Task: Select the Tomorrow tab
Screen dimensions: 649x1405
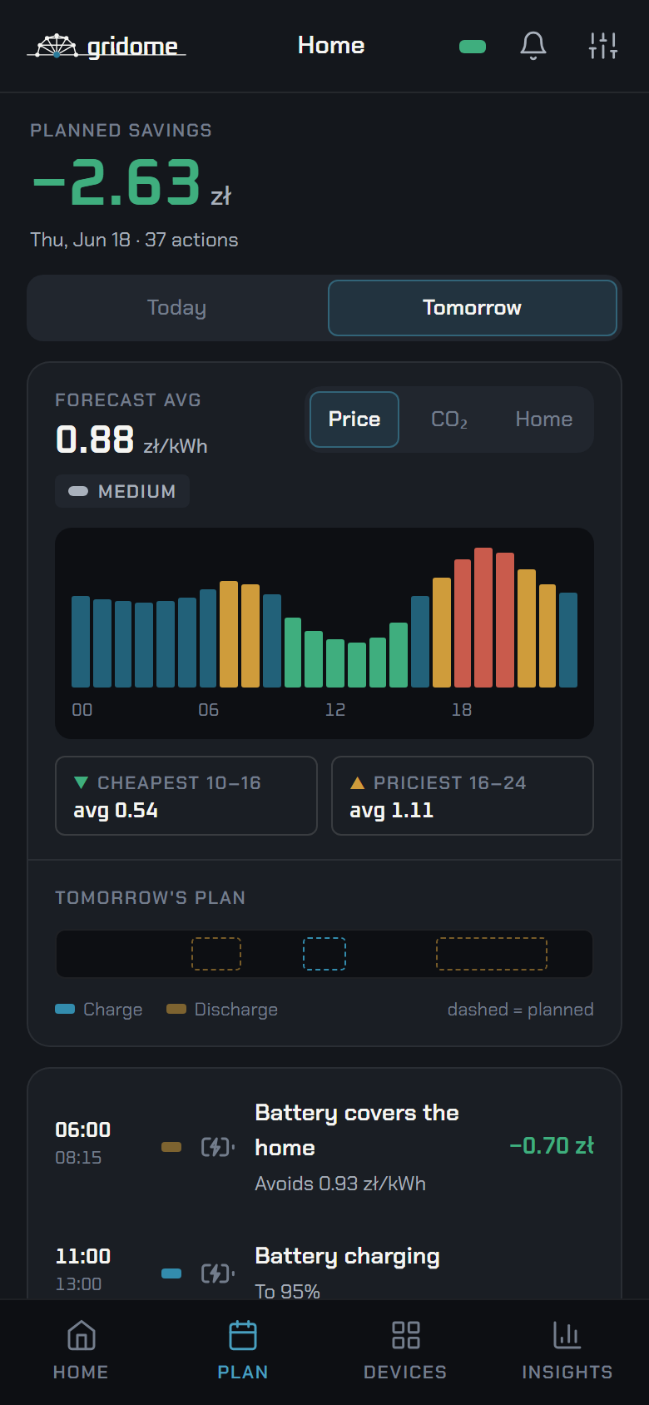Action: (473, 308)
